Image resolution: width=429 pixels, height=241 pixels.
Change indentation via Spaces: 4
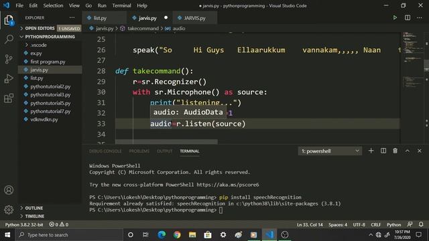[338, 225]
